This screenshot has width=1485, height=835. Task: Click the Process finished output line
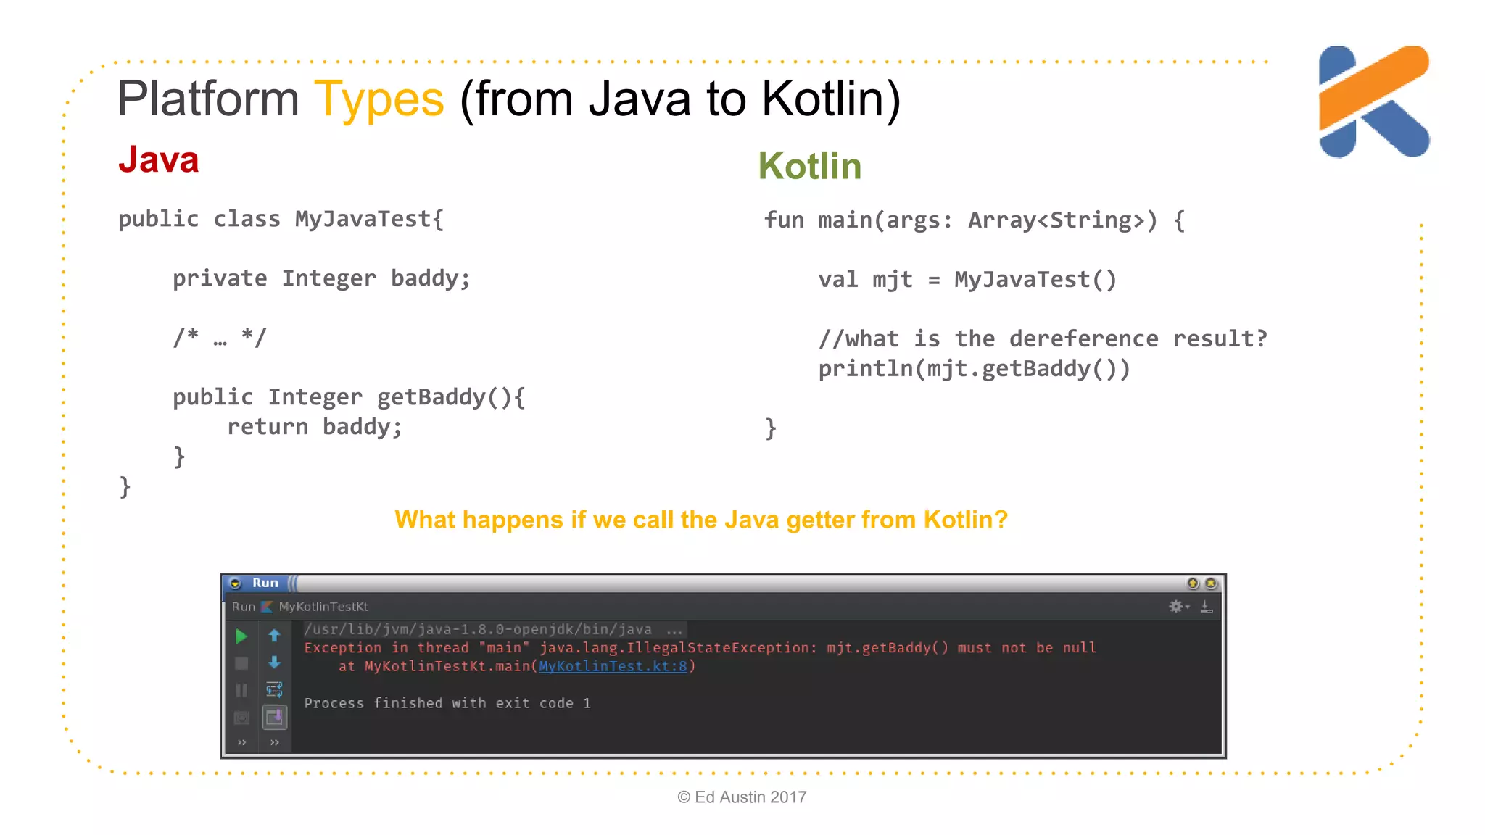(x=447, y=703)
